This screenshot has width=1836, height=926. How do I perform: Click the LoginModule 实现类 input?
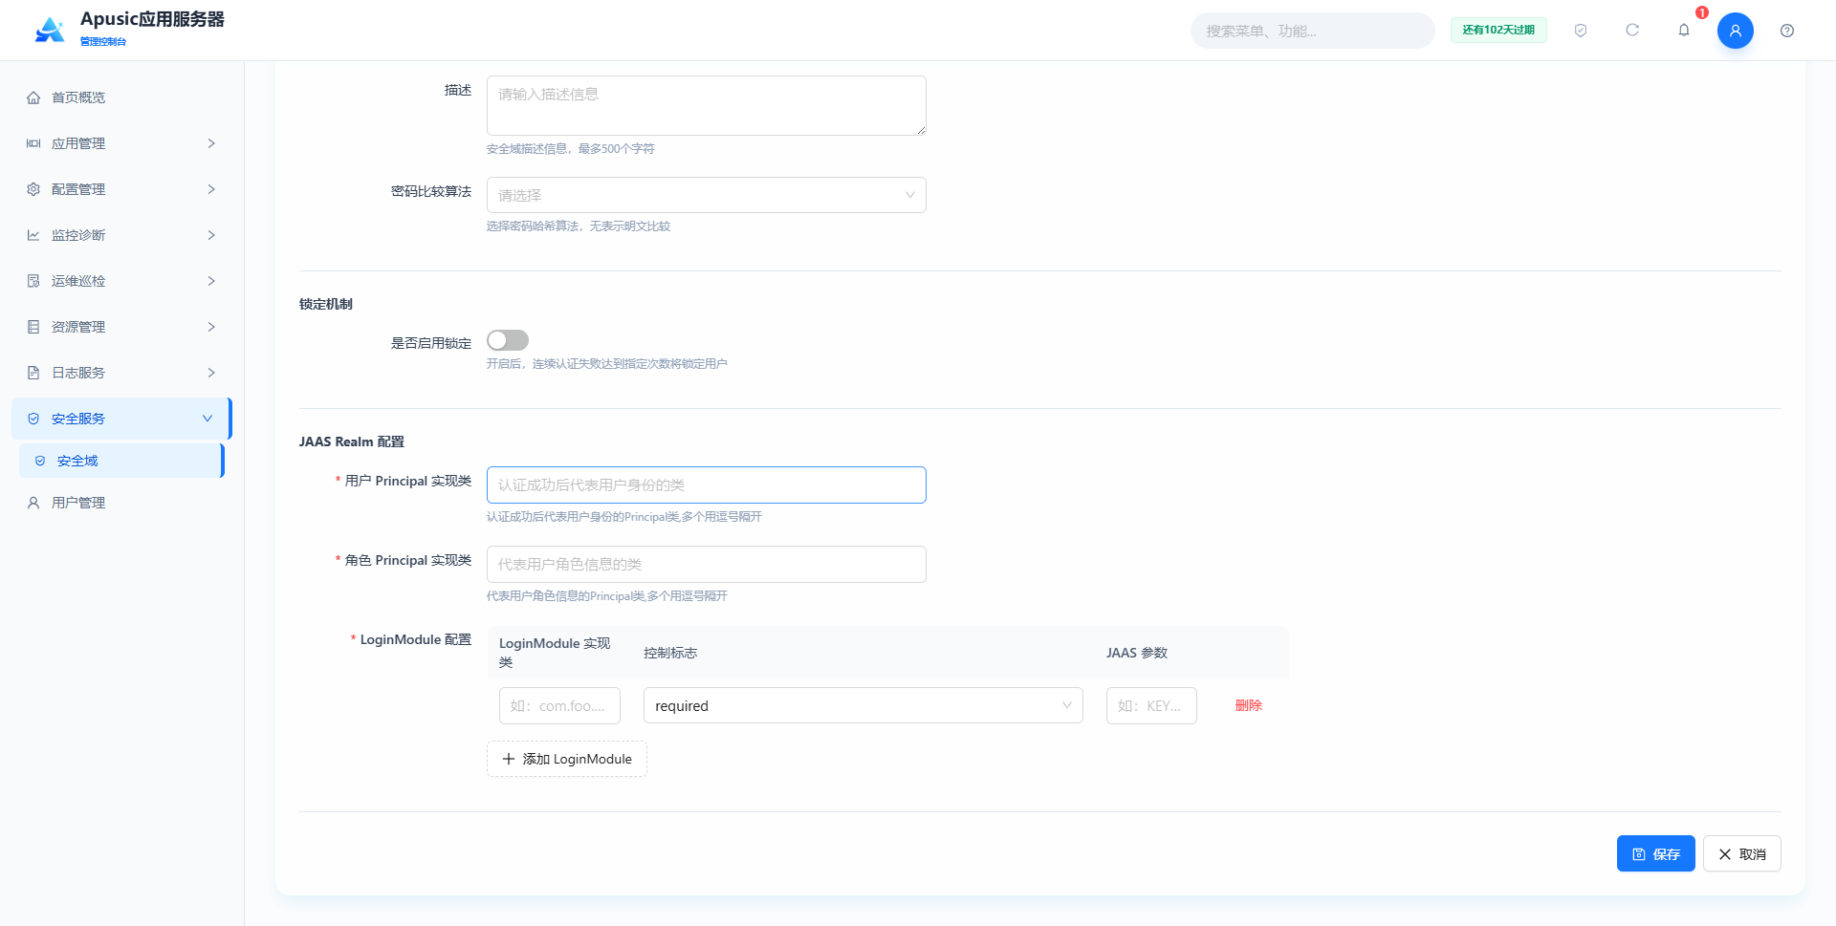[x=559, y=705]
